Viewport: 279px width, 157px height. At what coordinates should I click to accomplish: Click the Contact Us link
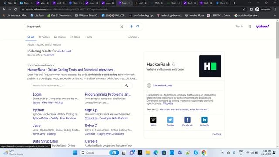pos(91,118)
